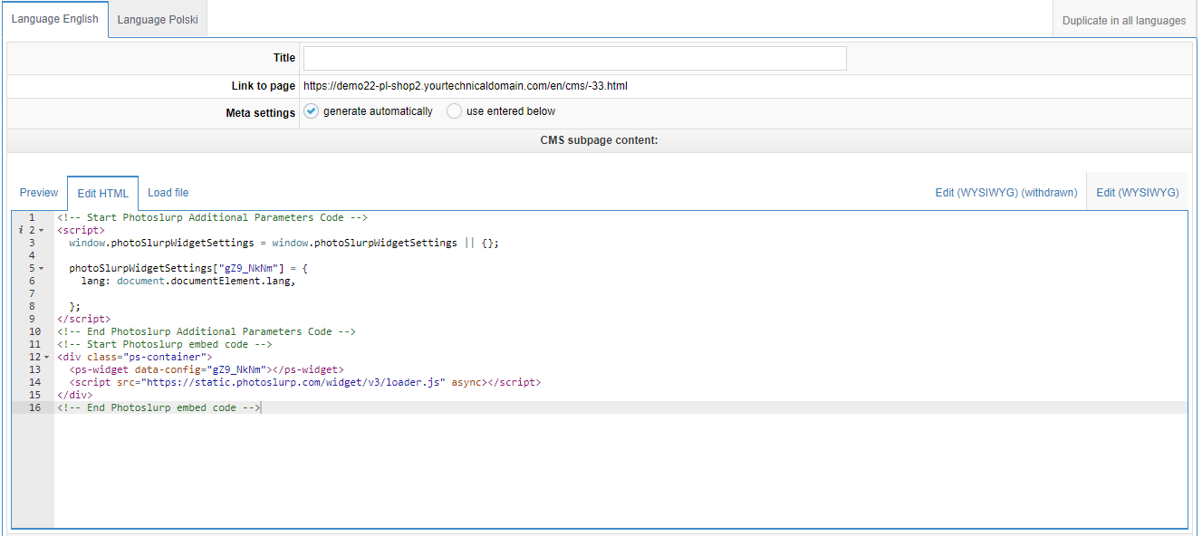Place cursor on closing </script> tag line 9
This screenshot has width=1202, height=536.
click(83, 319)
